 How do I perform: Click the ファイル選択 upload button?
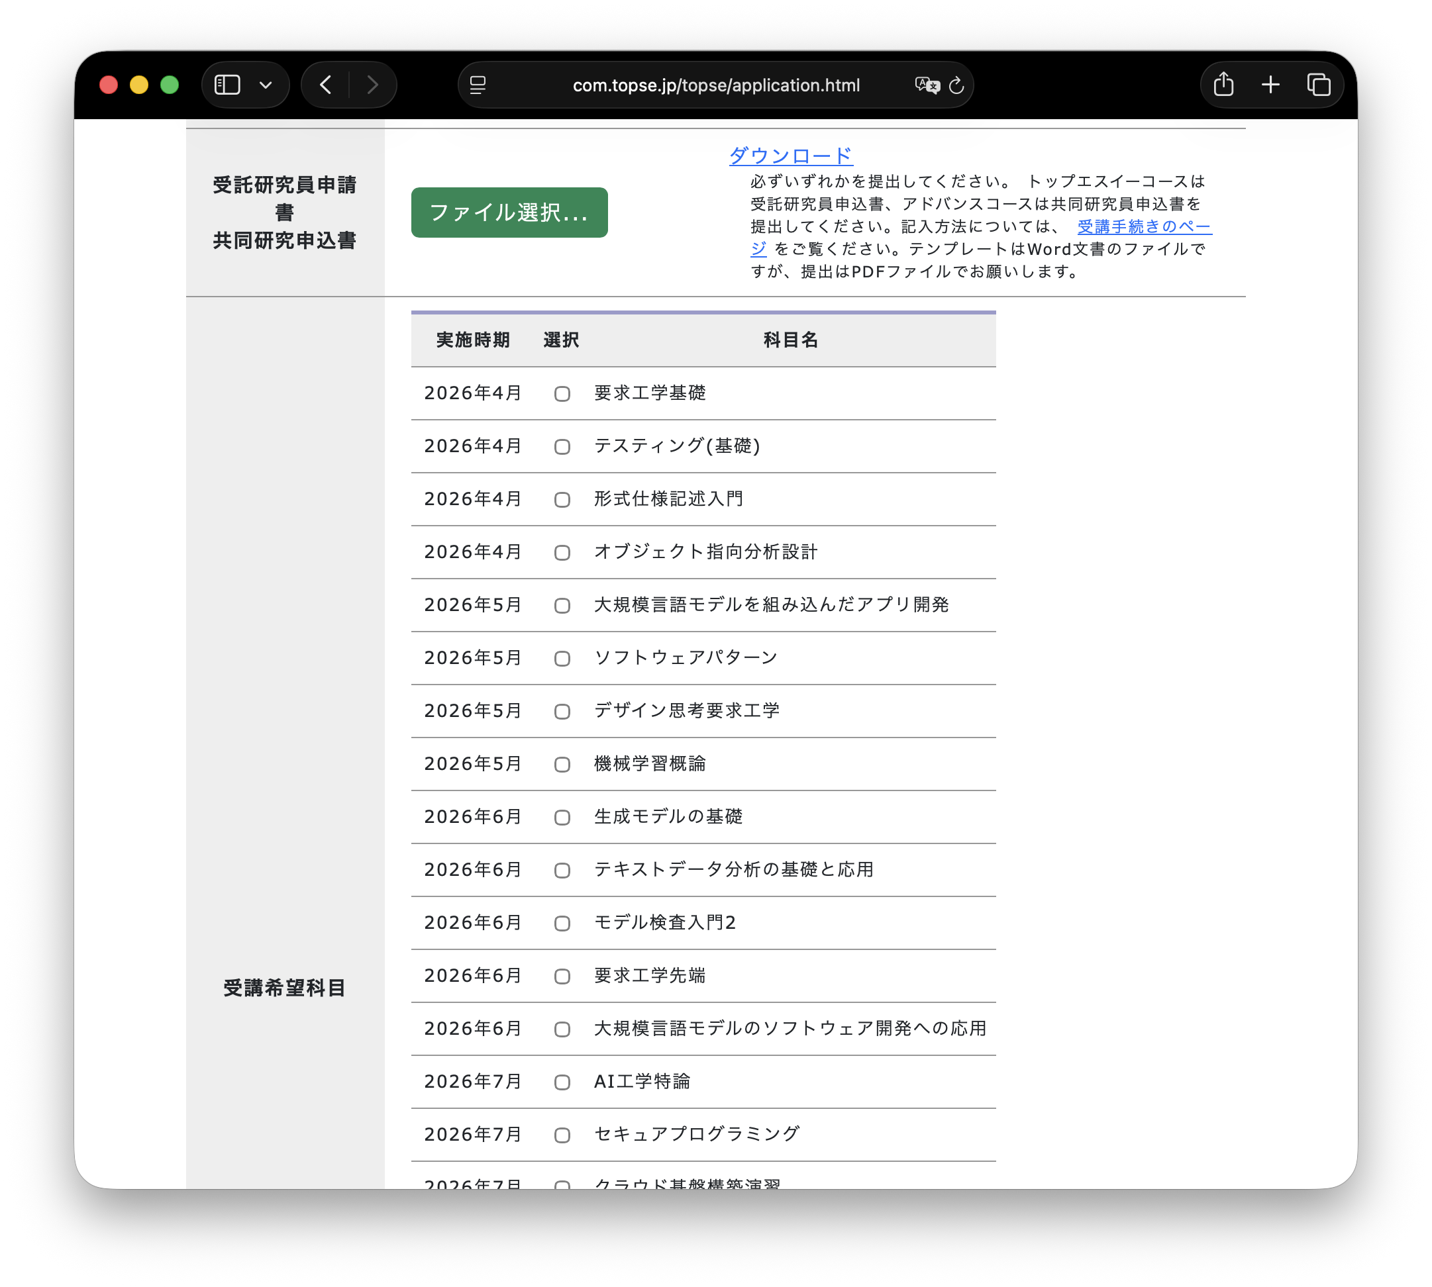(x=509, y=212)
